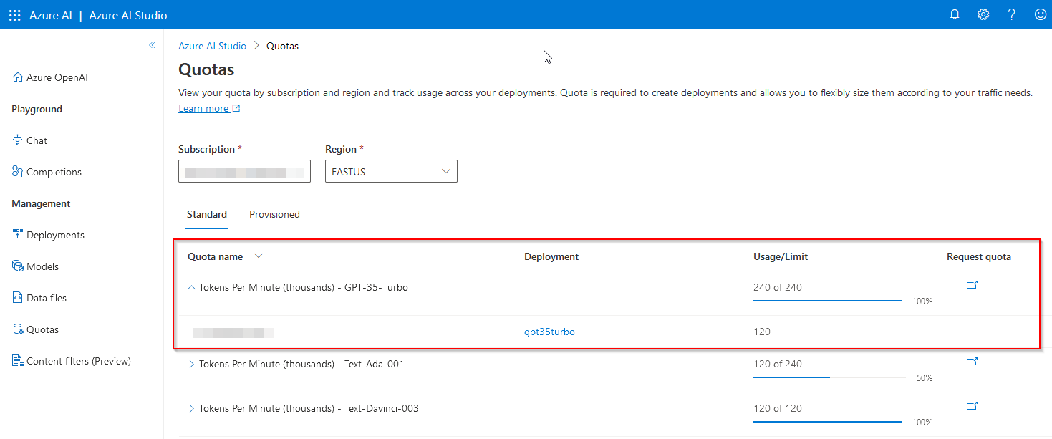Click Azure AI in the top header
This screenshot has width=1052, height=439.
tap(51, 15)
